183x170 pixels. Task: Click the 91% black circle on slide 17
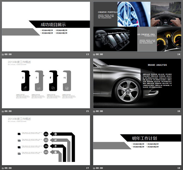[x=46, y=134]
